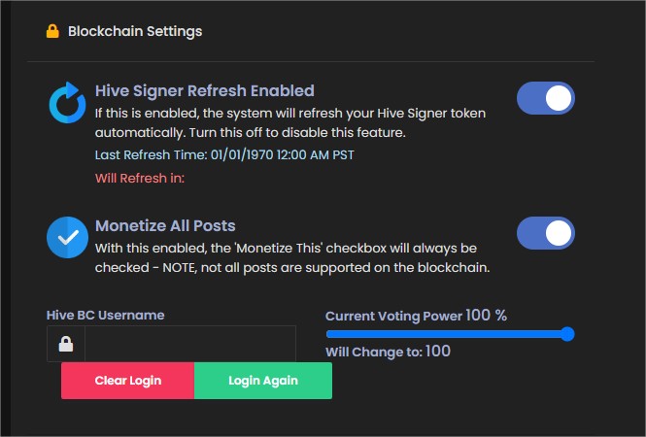
Task: Click the Current Voting Power 100 % label
Action: (416, 316)
